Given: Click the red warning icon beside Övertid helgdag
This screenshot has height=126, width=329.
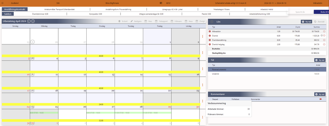Looking at the screenshot, I should pos(209,44).
